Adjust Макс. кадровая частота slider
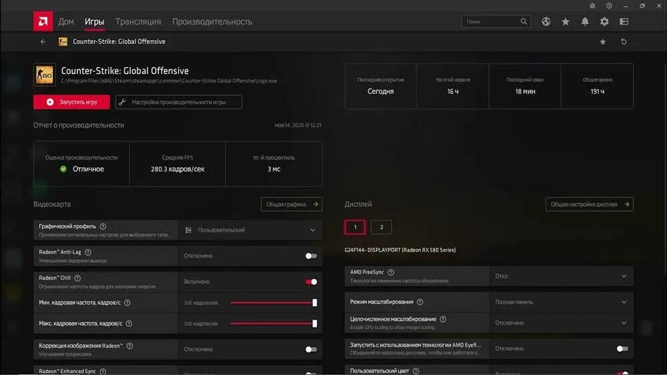667x375 pixels. click(273, 324)
